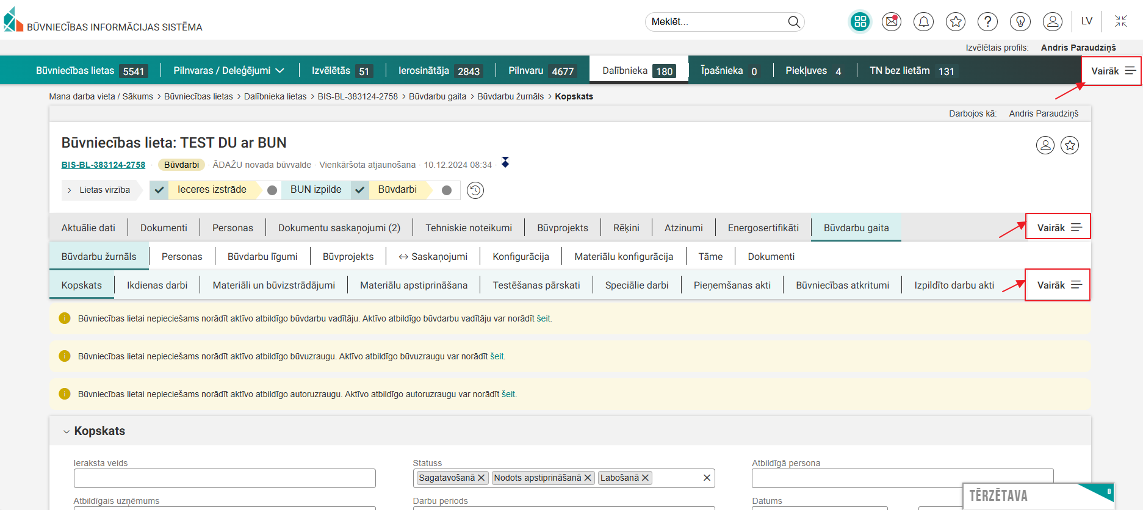Viewport: 1143px width, 510px height.
Task: Open the user profile icon in header
Action: tap(1052, 22)
